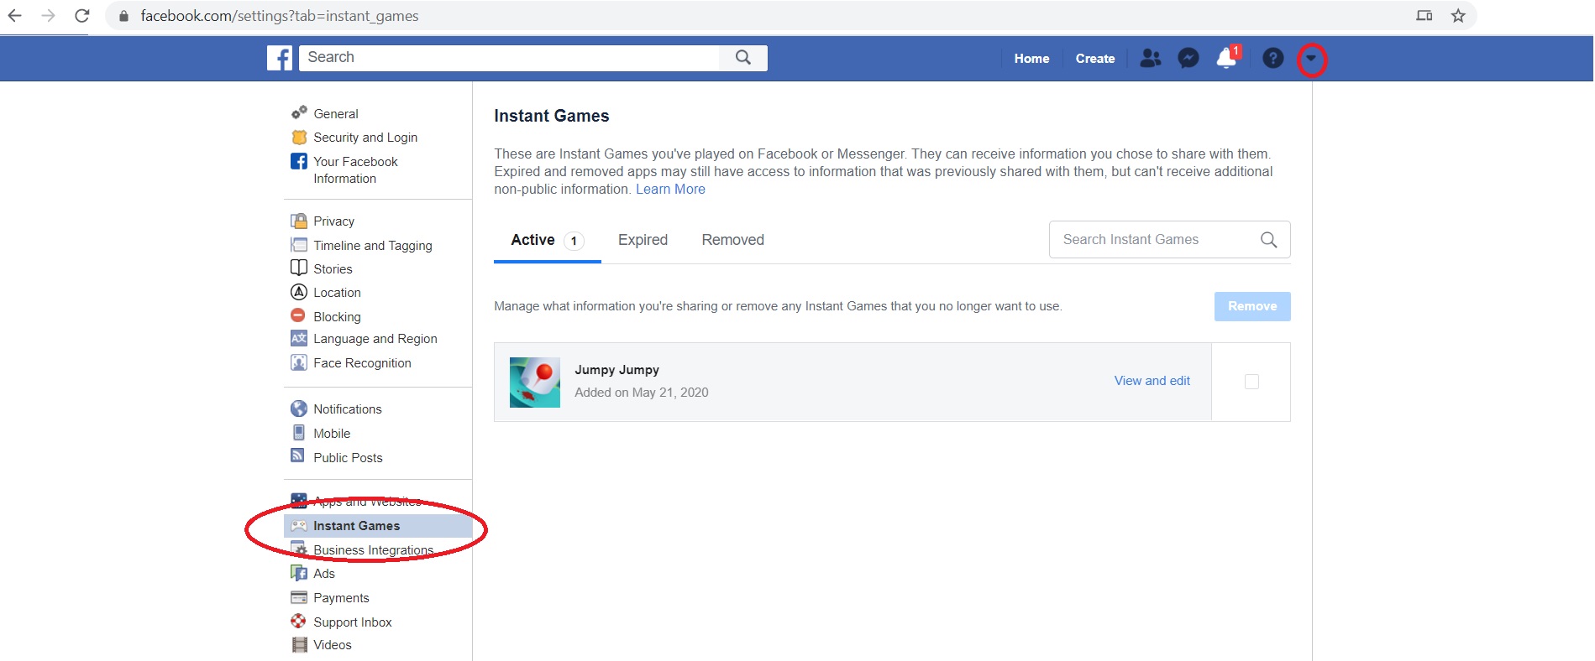Click the Timeline and Tagging icon
This screenshot has width=1595, height=661.
[x=299, y=245]
